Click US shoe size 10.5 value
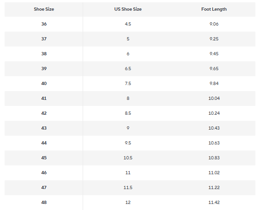 pyautogui.click(x=128, y=158)
